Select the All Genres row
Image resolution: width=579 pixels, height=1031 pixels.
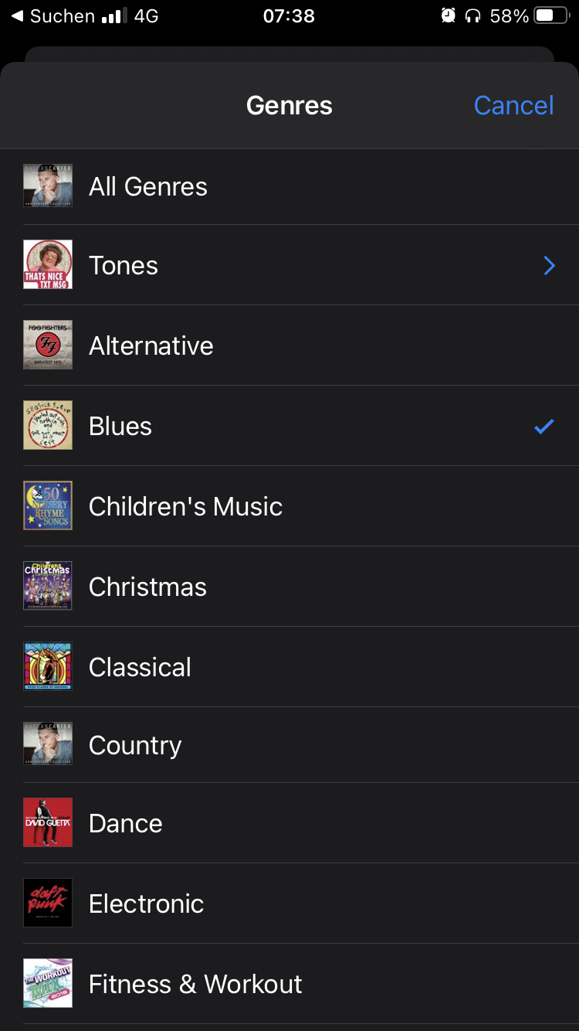click(148, 187)
